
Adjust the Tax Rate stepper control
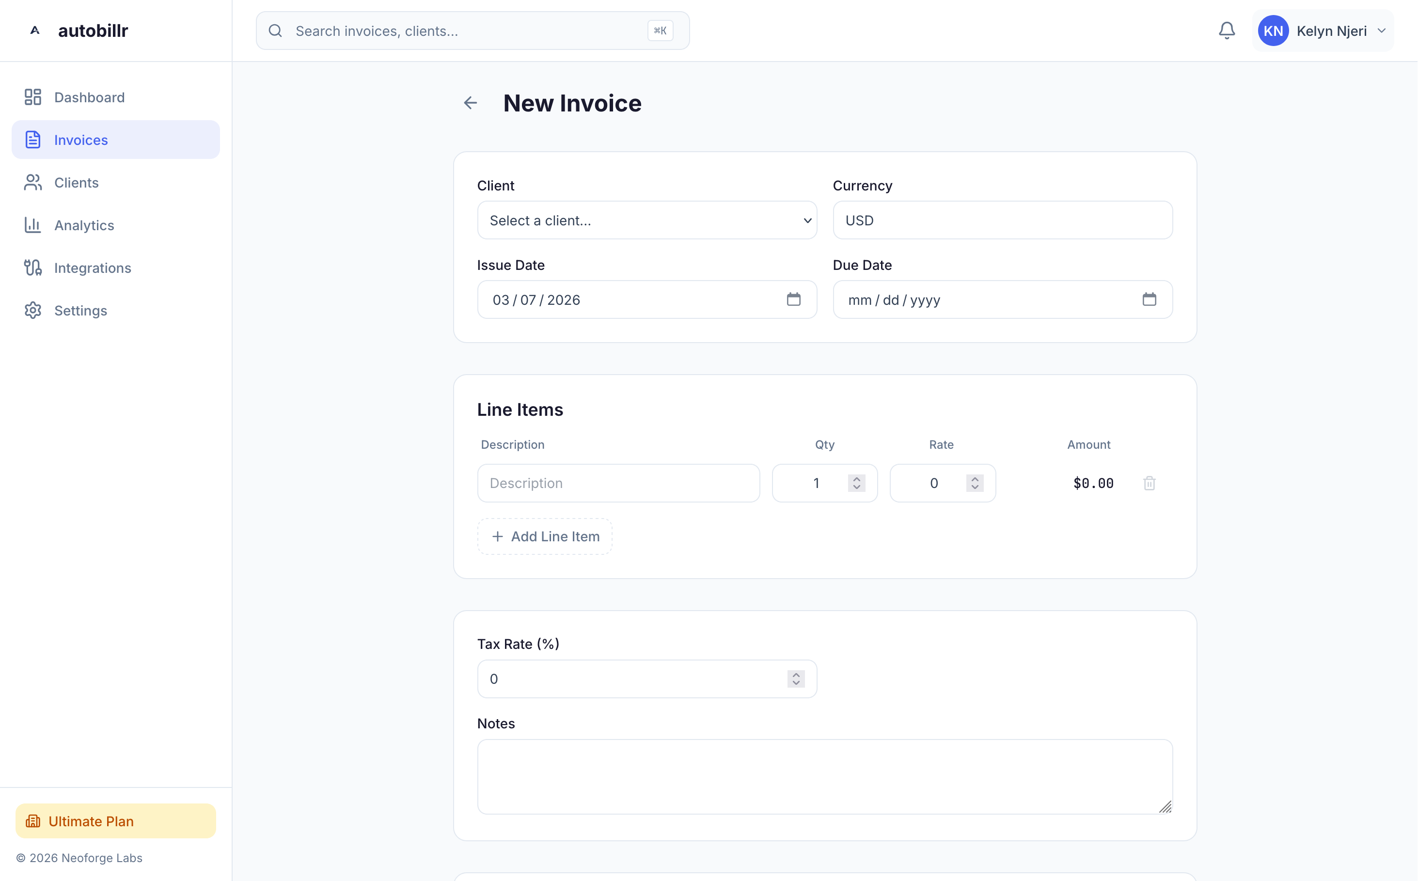795,679
